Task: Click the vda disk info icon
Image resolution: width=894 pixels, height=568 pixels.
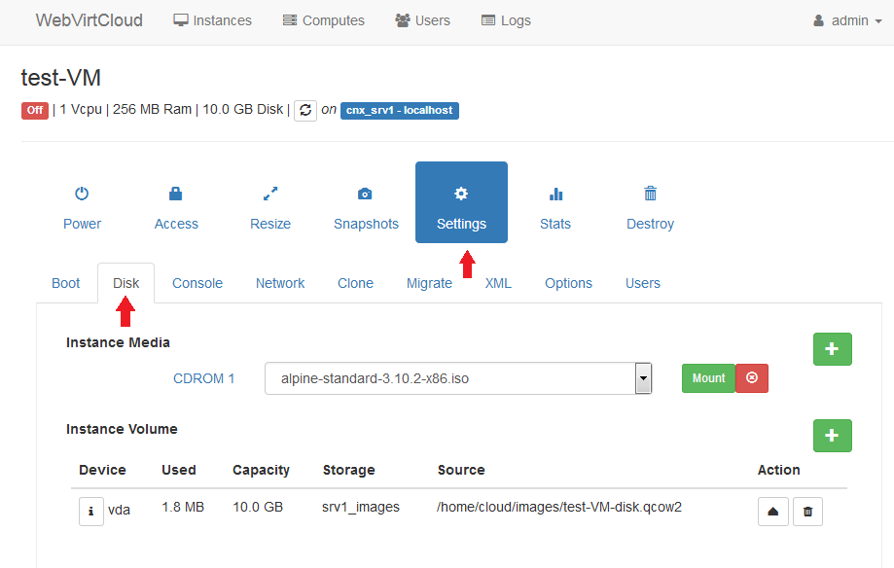Action: 90,511
